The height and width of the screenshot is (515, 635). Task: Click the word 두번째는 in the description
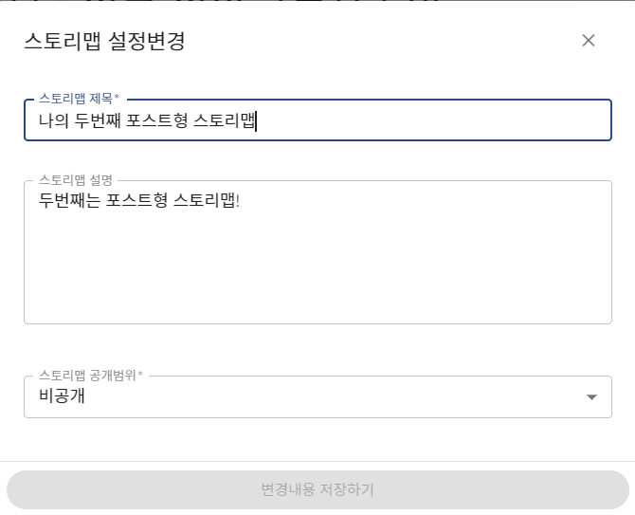tap(71, 201)
